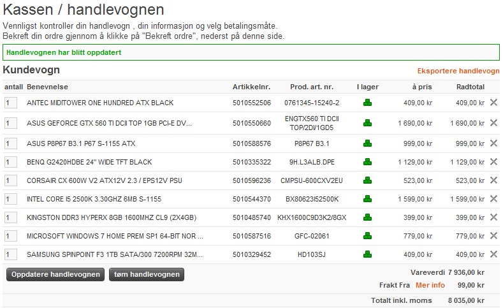503x308 pixels.
Task: Click product name CORSAIR CX 600W V2
Action: (105, 180)
